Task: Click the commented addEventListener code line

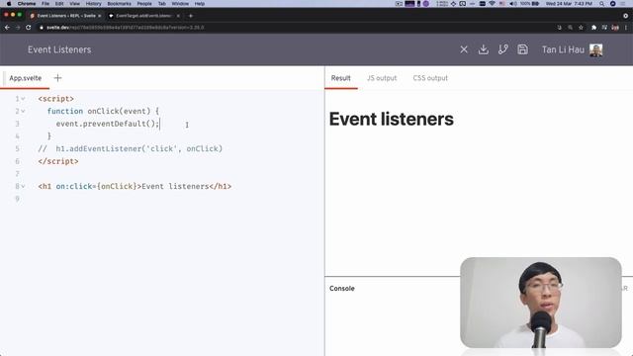Action: pyautogui.click(x=130, y=149)
